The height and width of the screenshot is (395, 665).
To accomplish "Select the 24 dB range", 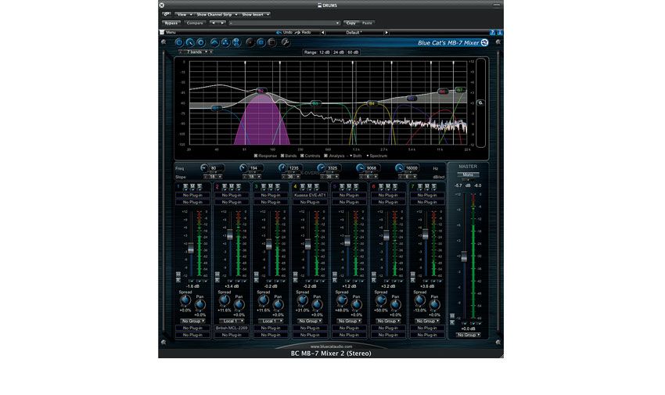I will (x=339, y=52).
